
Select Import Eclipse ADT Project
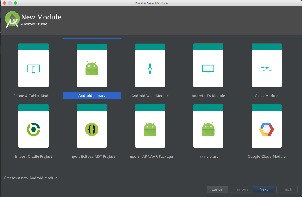coord(92,126)
